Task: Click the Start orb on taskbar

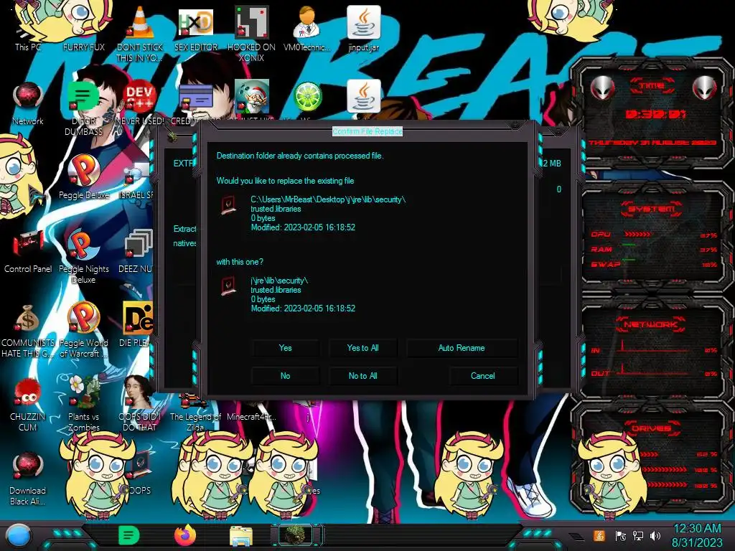Action: click(18, 535)
